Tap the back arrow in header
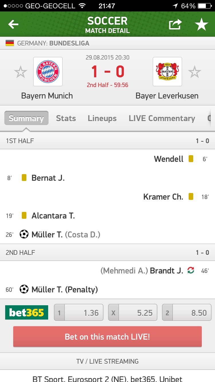Viewport: 215px width, 382px height. (13, 25)
